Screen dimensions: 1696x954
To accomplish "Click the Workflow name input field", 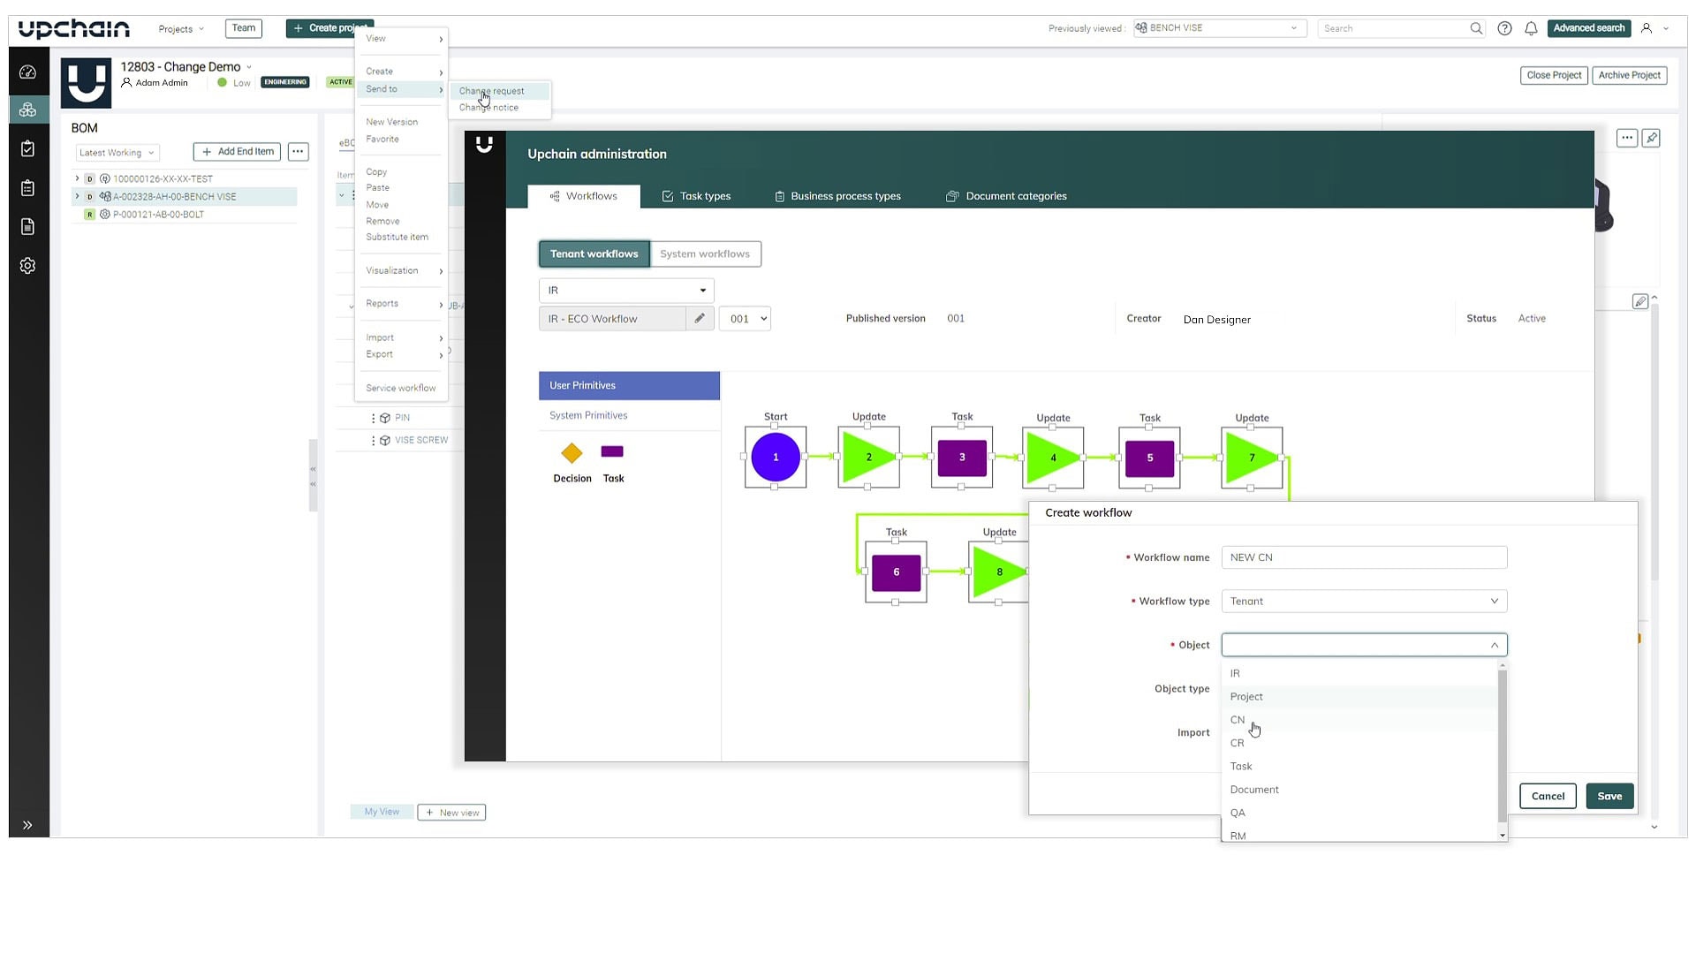I will pos(1363,557).
